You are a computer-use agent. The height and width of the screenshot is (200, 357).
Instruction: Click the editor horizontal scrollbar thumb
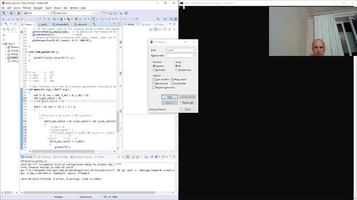point(63,151)
